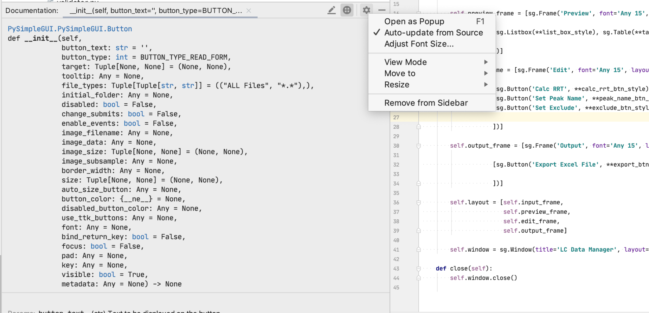Screen dimensions: 649x313
Task: Click the str type link for button_text
Action: (x=122, y=48)
